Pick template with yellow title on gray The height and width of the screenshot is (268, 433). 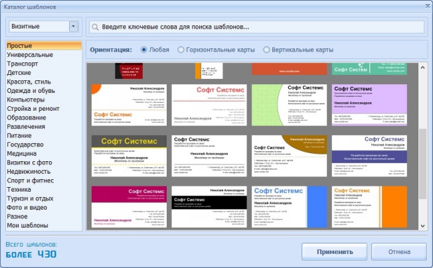pyautogui.click(x=129, y=156)
